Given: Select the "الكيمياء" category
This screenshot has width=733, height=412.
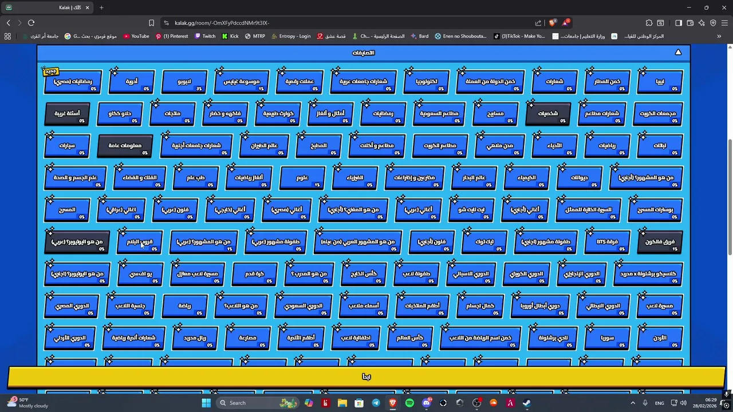Looking at the screenshot, I should (526, 177).
